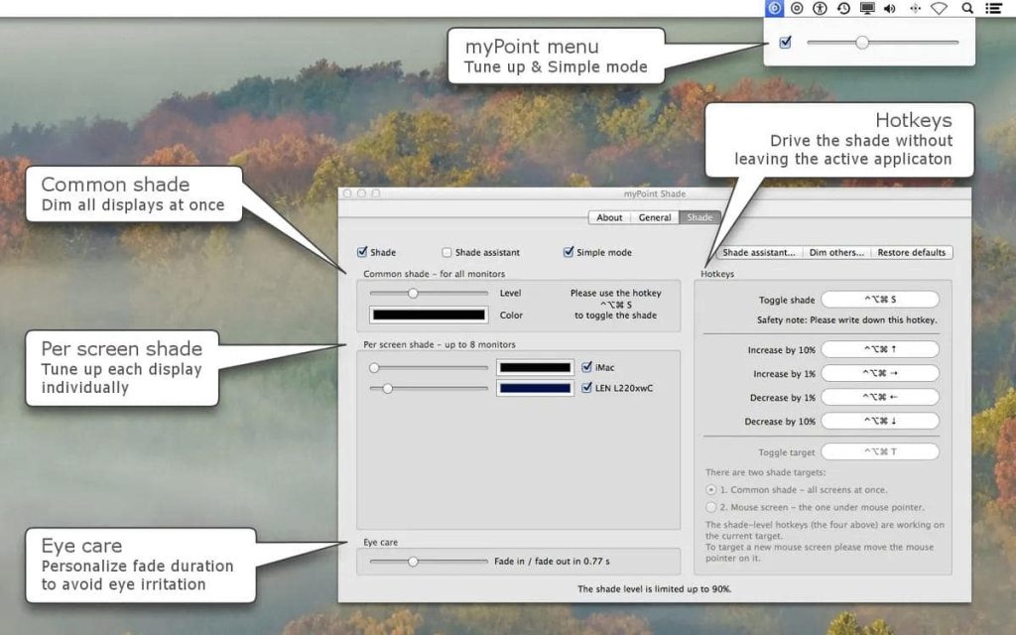Click the Spotlight search magnifier icon
Viewport: 1016px width, 635px height.
pos(967,8)
